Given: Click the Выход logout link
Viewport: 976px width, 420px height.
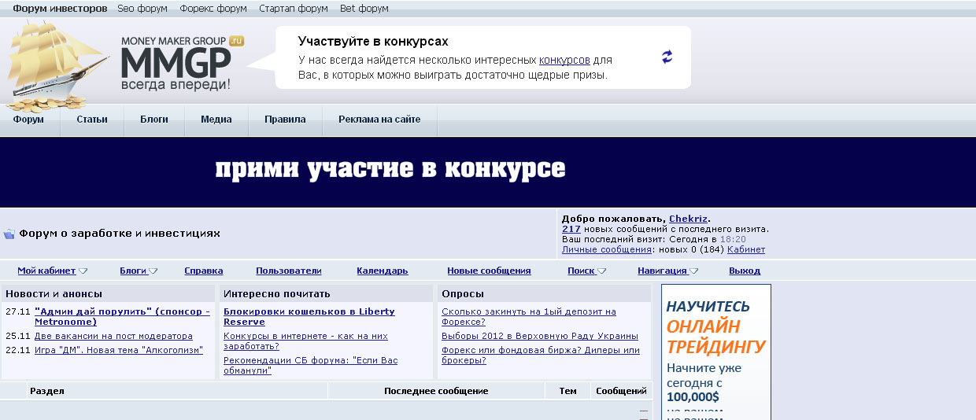Looking at the screenshot, I should click(x=744, y=271).
